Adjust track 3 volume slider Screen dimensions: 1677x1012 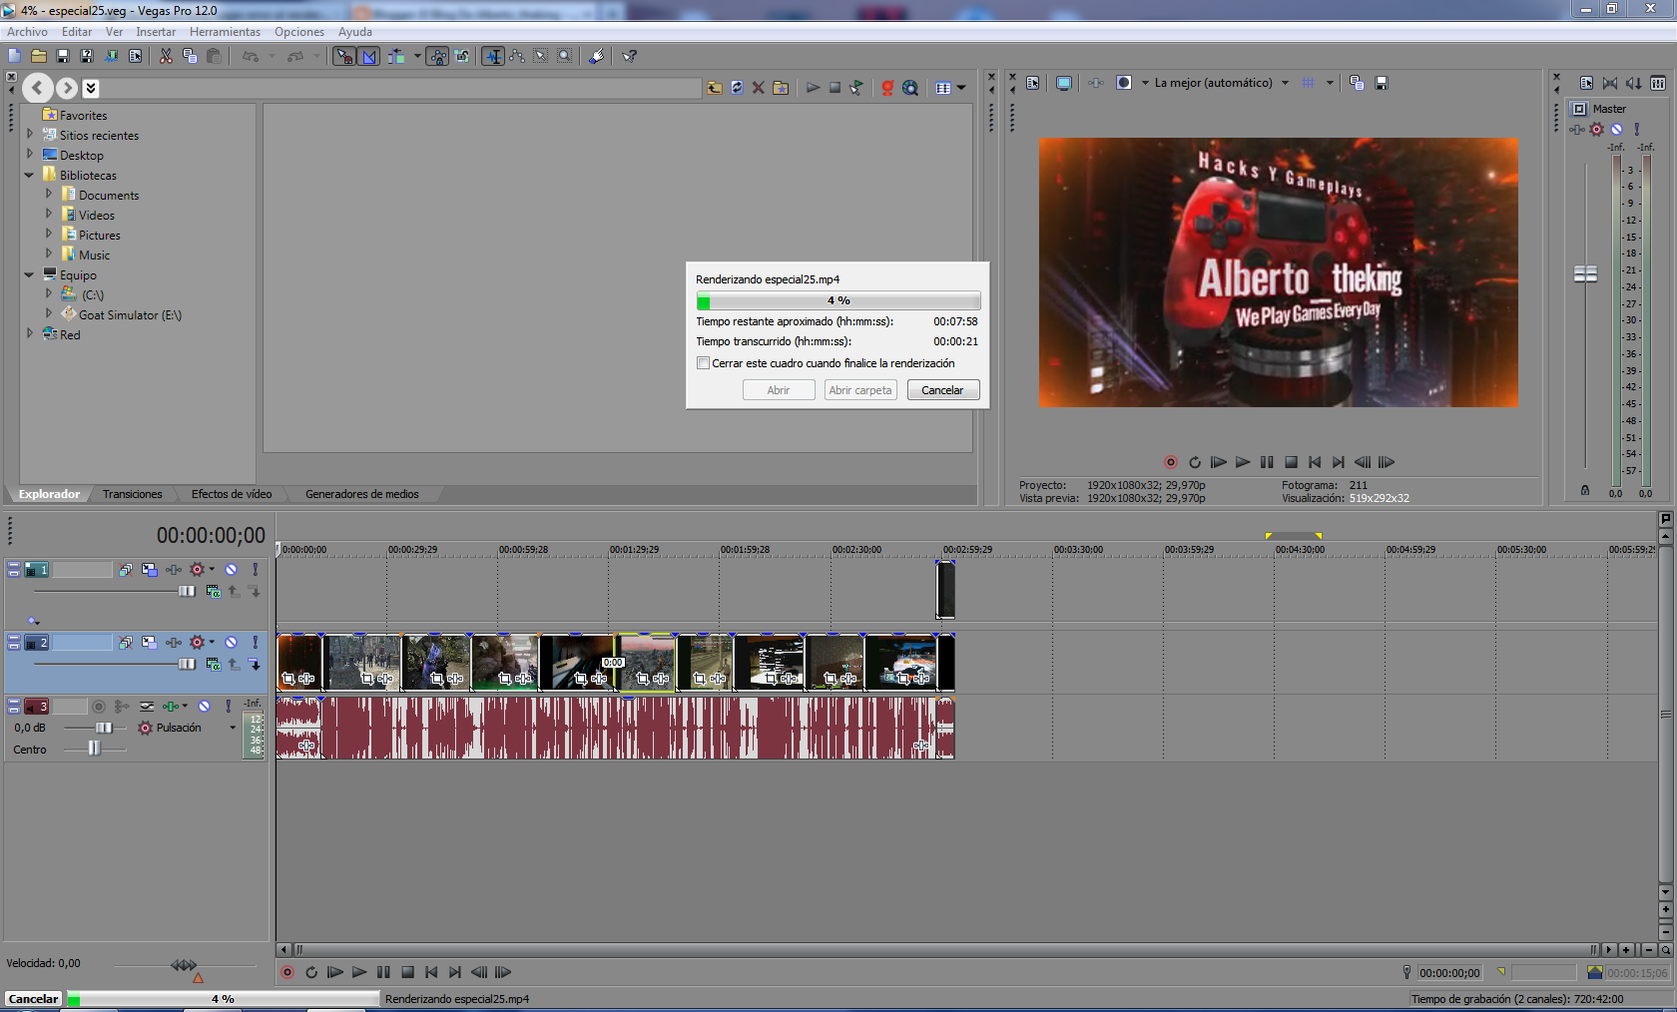[104, 728]
